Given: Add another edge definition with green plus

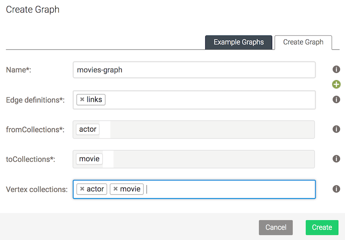Looking at the screenshot, I should pyautogui.click(x=336, y=84).
